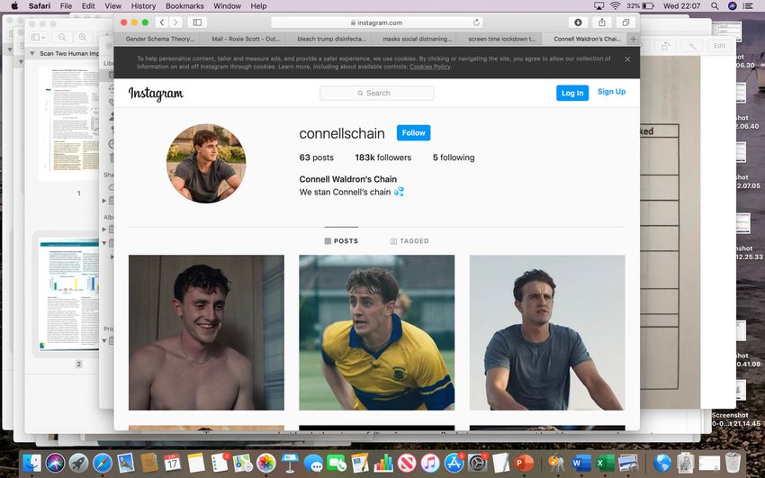Open Spotlight search in menu bar

[715, 6]
